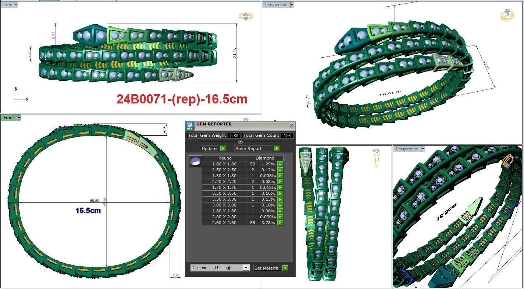The width and height of the screenshot is (524, 289).
Task: Click the 1.29tw weight cell
Action: pos(268,164)
